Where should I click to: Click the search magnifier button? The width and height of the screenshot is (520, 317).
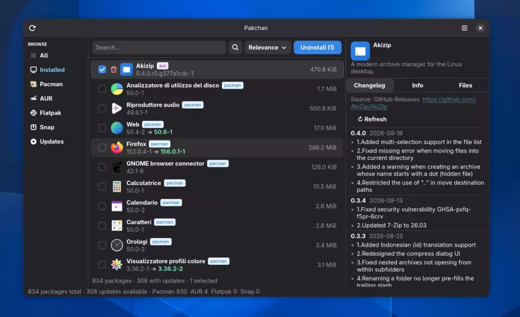pyautogui.click(x=235, y=47)
